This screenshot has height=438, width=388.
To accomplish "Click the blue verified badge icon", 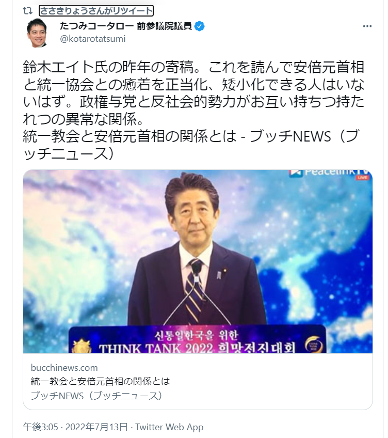I will coord(199,26).
